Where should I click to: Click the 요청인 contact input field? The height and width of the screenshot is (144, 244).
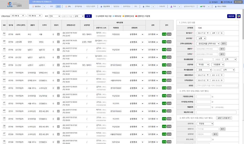pyautogui.click(x=218, y=86)
